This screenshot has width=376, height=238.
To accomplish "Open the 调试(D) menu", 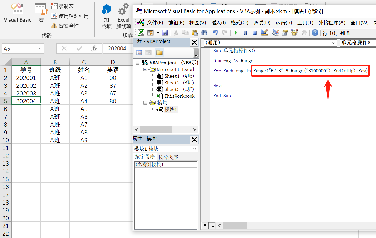I will [262, 23].
